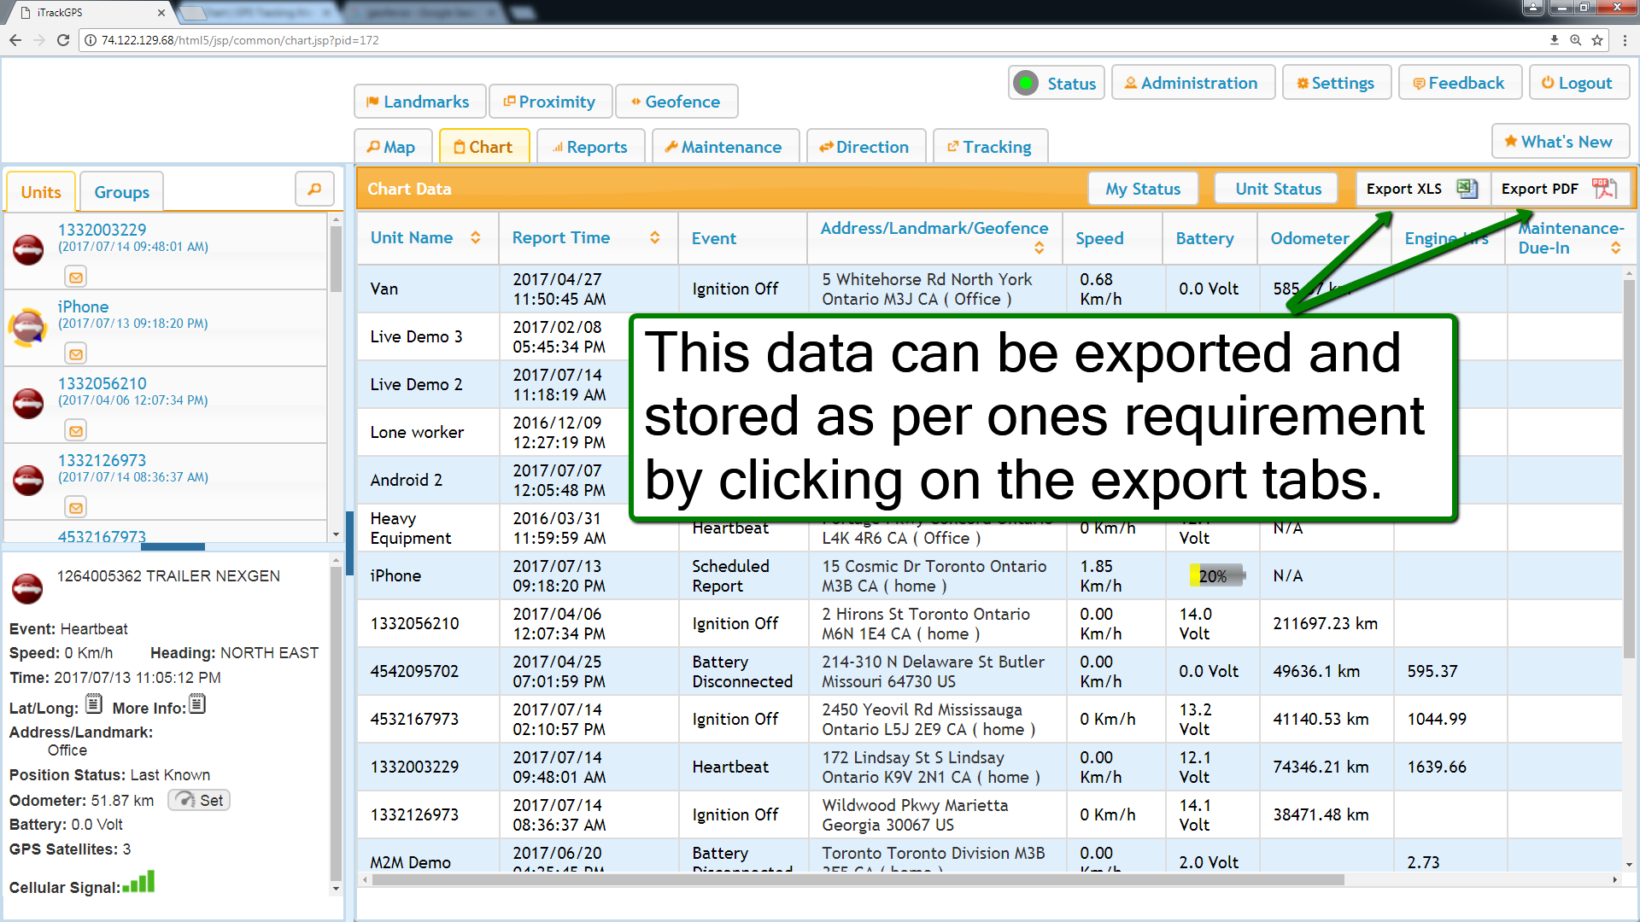Select unit 1332056210 in units list
The height and width of the screenshot is (922, 1640).
coord(102,383)
